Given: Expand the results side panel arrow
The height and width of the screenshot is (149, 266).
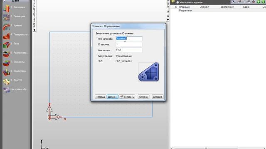Looking at the screenshot, I should pyautogui.click(x=168, y=19).
